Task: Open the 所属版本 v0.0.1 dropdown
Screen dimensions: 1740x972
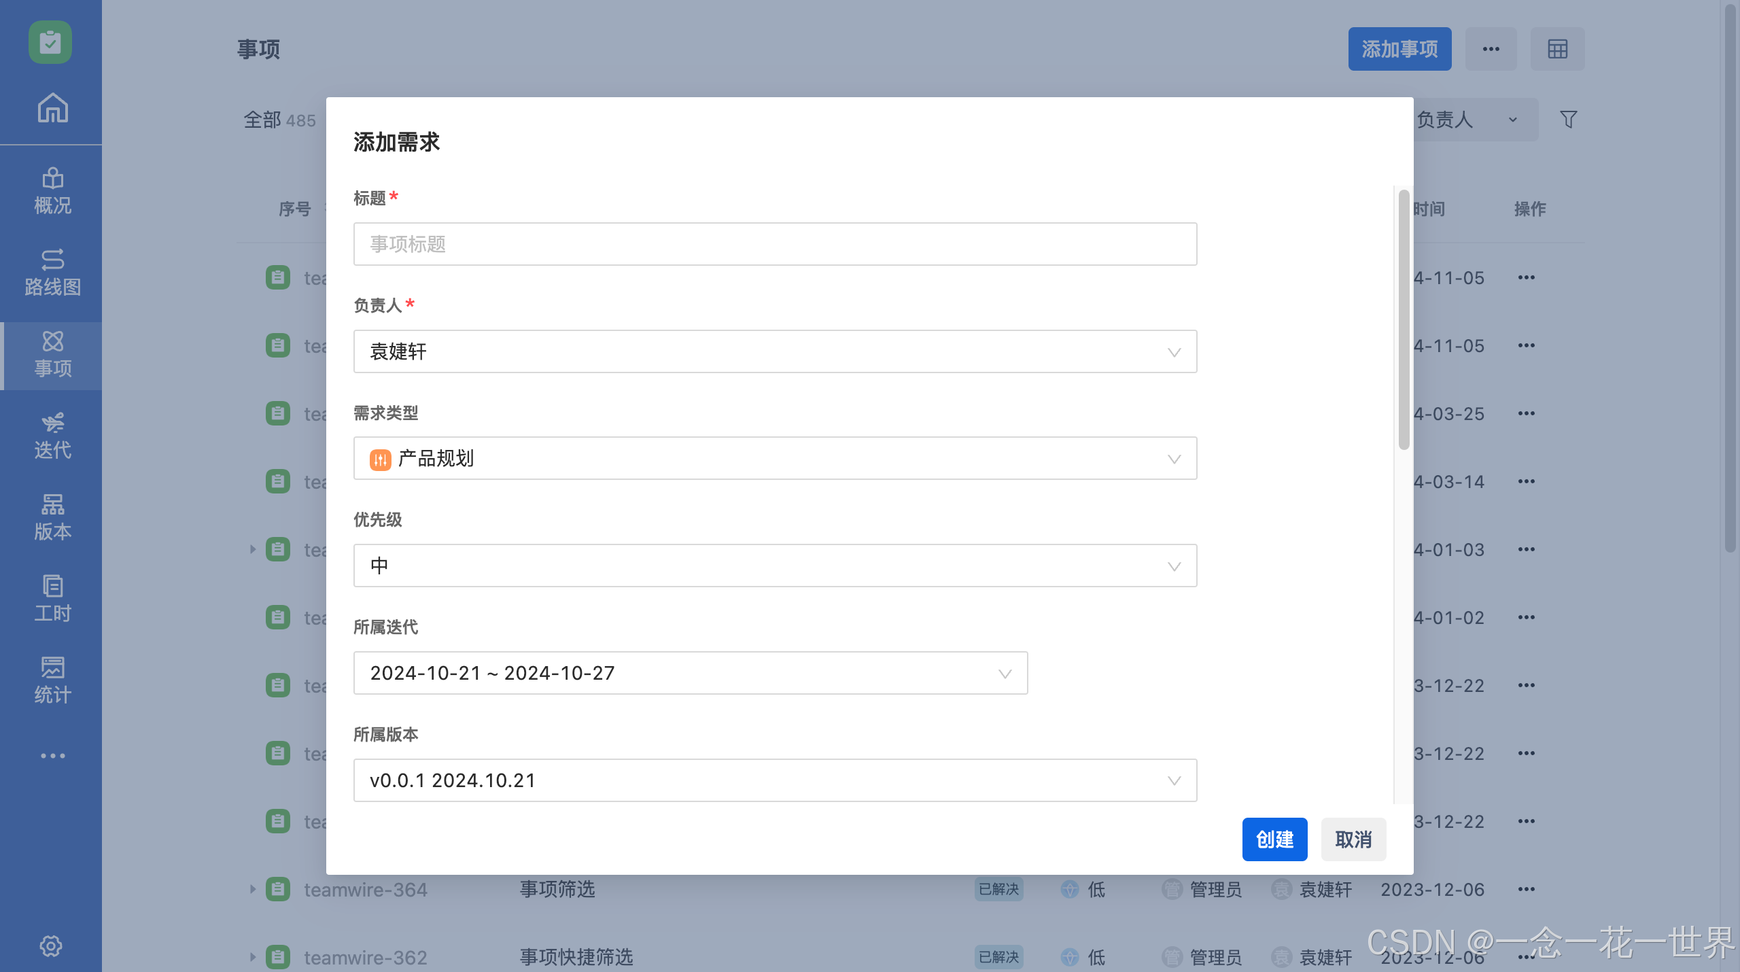Action: coord(775,780)
